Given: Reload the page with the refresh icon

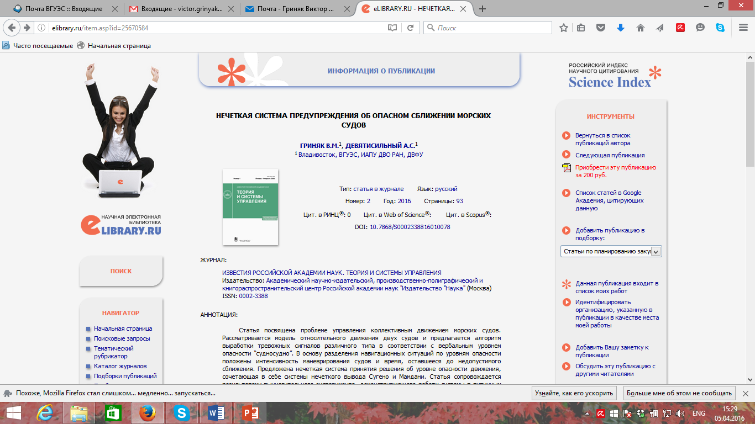Looking at the screenshot, I should click(x=410, y=28).
